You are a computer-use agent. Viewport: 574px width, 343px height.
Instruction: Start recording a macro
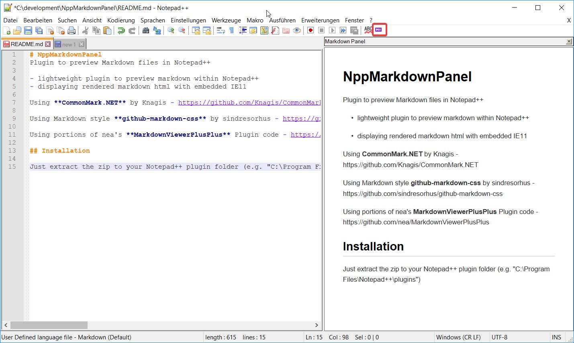pyautogui.click(x=310, y=30)
